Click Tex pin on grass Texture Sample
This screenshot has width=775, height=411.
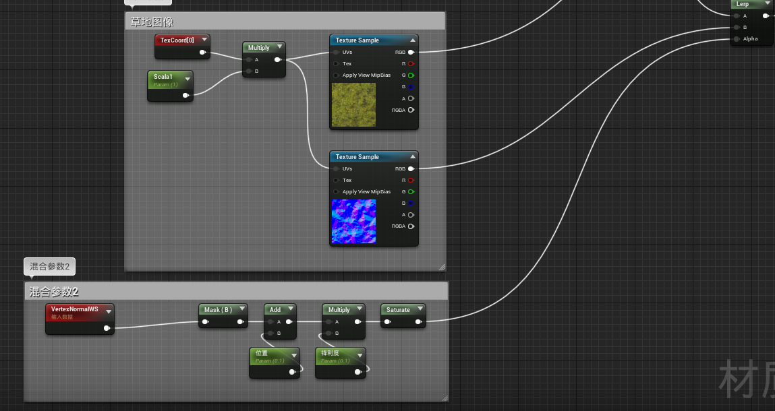coord(336,64)
